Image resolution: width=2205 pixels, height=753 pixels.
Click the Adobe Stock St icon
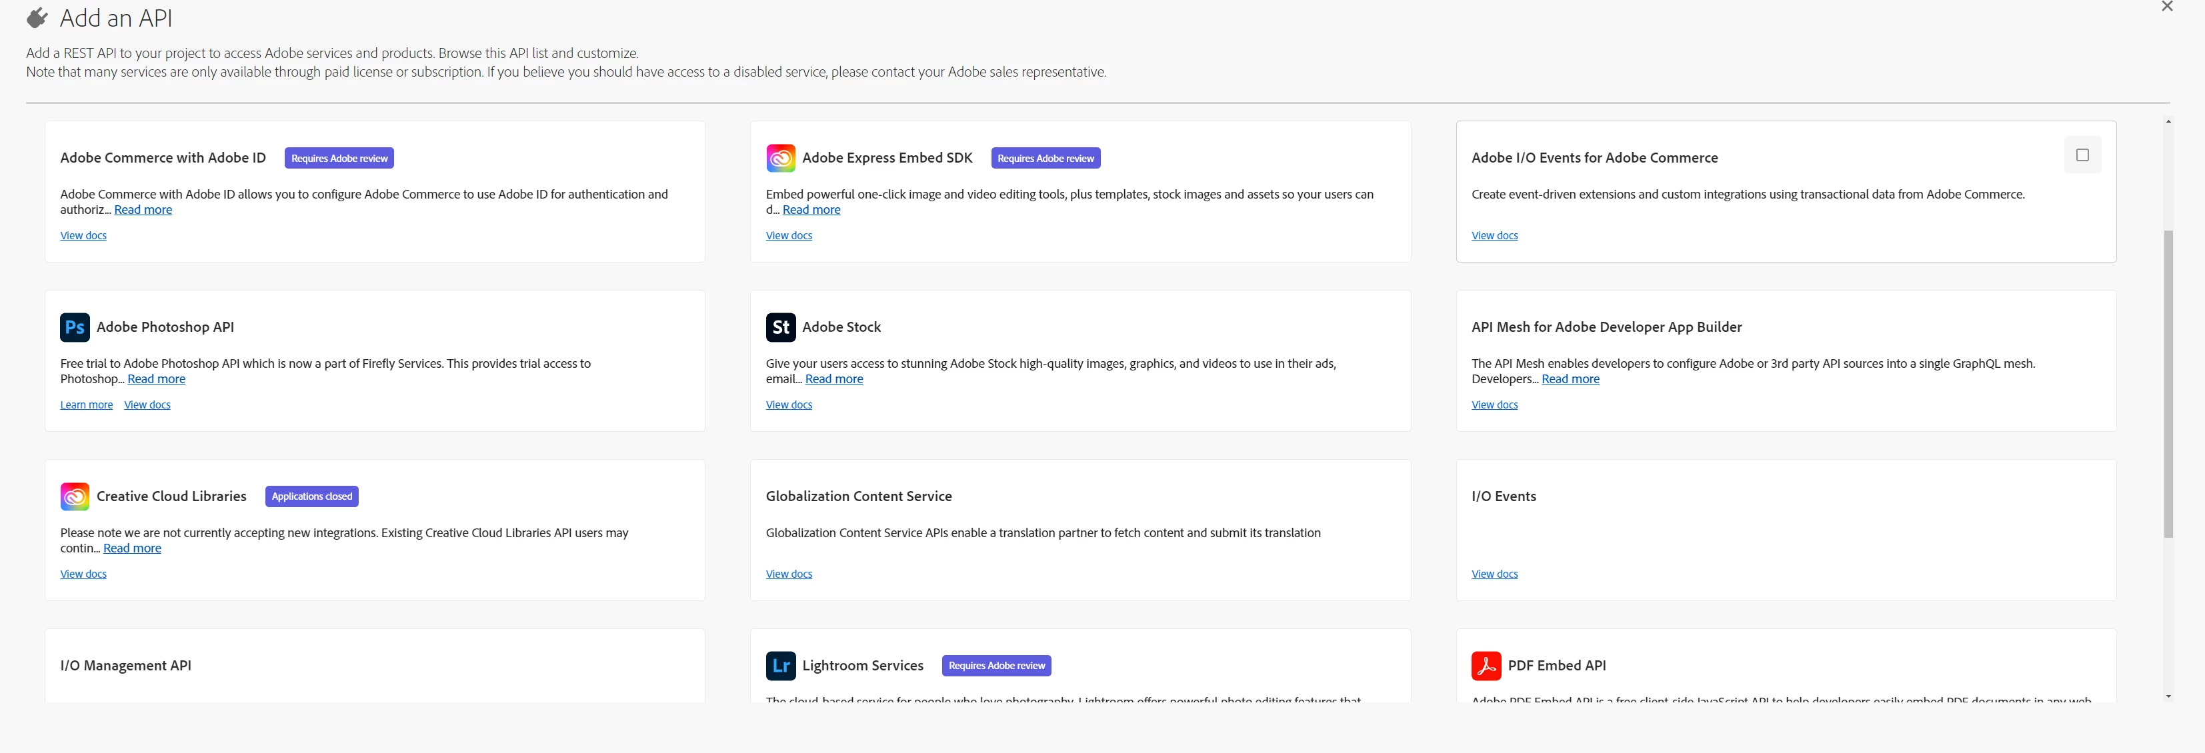coord(780,327)
